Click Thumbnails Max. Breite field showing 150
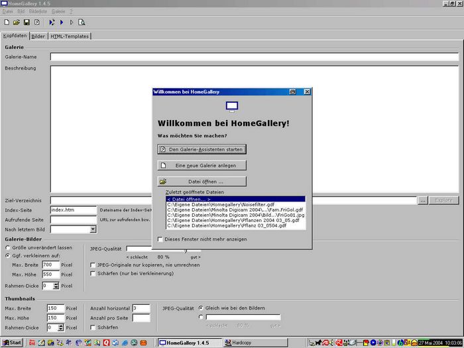Viewport: 464px width, 348px height. 56,308
